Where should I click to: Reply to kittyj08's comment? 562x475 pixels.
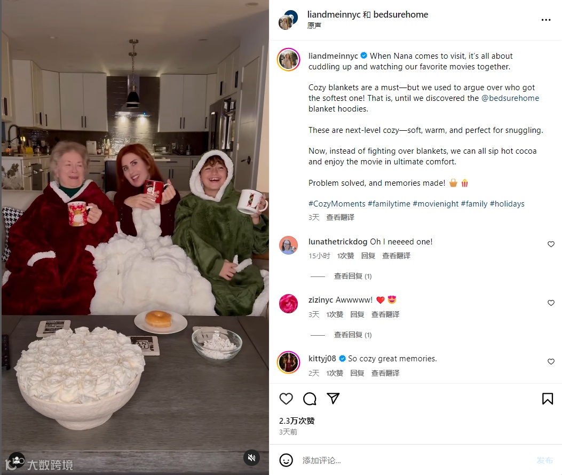point(357,373)
